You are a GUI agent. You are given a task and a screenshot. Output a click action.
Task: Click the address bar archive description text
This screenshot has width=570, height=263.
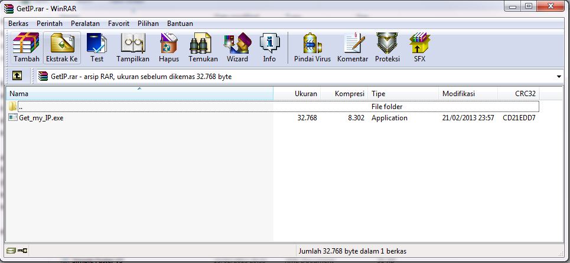(x=141, y=77)
